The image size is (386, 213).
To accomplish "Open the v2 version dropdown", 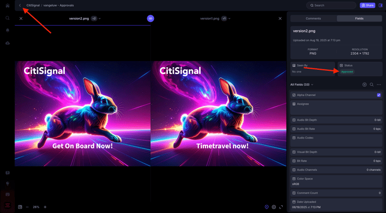I will tap(96, 18).
